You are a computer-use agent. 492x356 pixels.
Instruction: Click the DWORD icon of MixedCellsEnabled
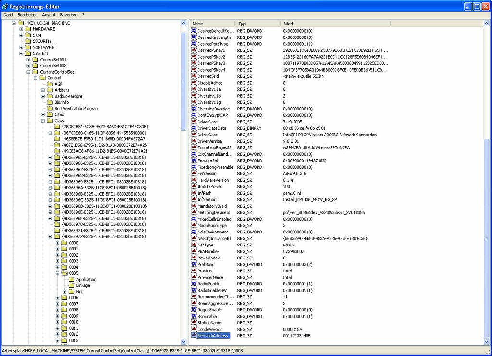pos(194,219)
